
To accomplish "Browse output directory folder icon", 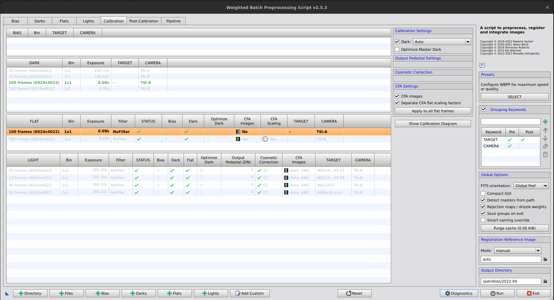I will (545, 281).
